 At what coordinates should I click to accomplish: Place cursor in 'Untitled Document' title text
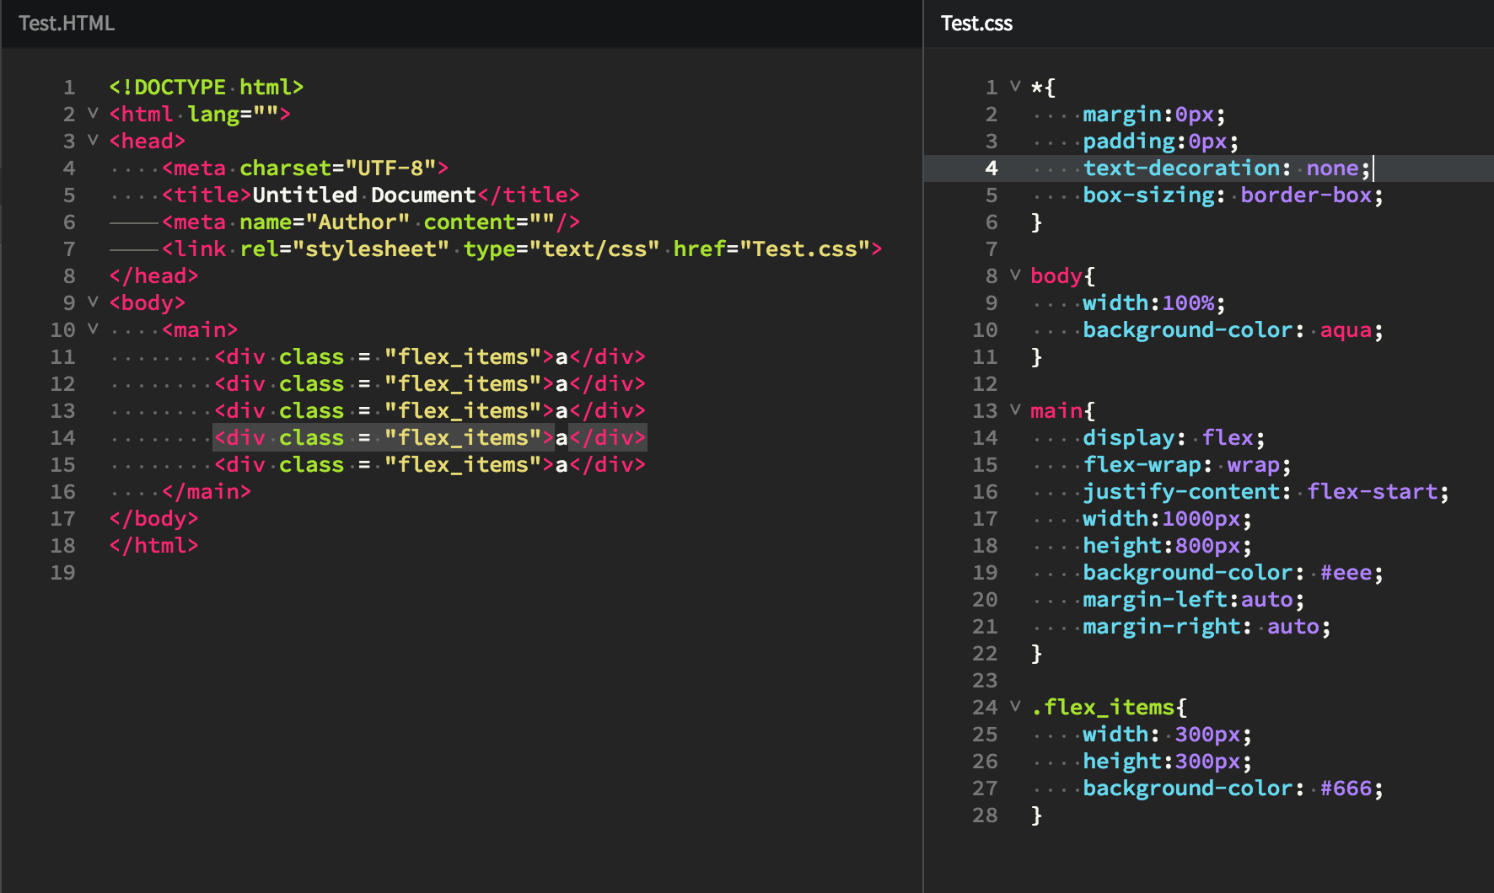364,195
